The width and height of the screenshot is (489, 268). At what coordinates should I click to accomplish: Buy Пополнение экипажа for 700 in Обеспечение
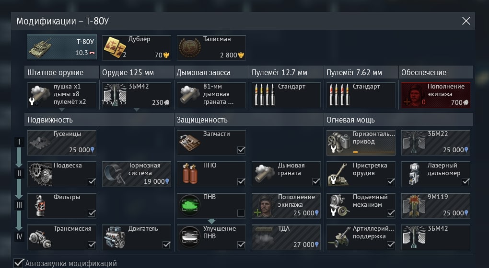point(436,95)
